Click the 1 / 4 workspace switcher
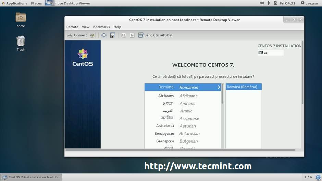322x181 pixels. pos(308,177)
